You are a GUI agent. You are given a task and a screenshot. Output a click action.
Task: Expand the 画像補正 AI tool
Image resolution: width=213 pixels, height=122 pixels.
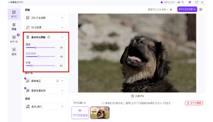(62, 81)
